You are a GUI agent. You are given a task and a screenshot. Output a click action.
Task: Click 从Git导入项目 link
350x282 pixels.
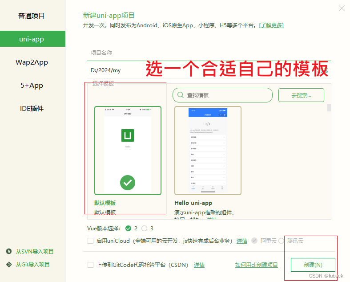pyautogui.click(x=32, y=265)
